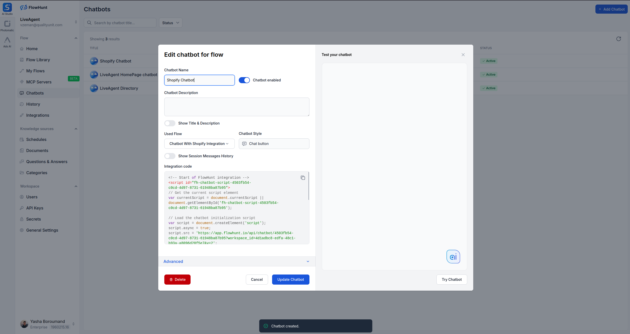Image resolution: width=630 pixels, height=334 pixels.
Task: Expand the Advanced settings section
Action: pos(237,261)
